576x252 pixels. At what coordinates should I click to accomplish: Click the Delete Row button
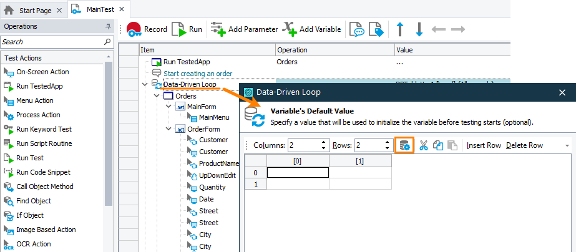524,145
